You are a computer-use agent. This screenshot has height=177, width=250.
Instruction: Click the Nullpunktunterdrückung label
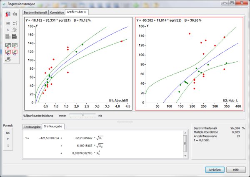(x=38, y=116)
